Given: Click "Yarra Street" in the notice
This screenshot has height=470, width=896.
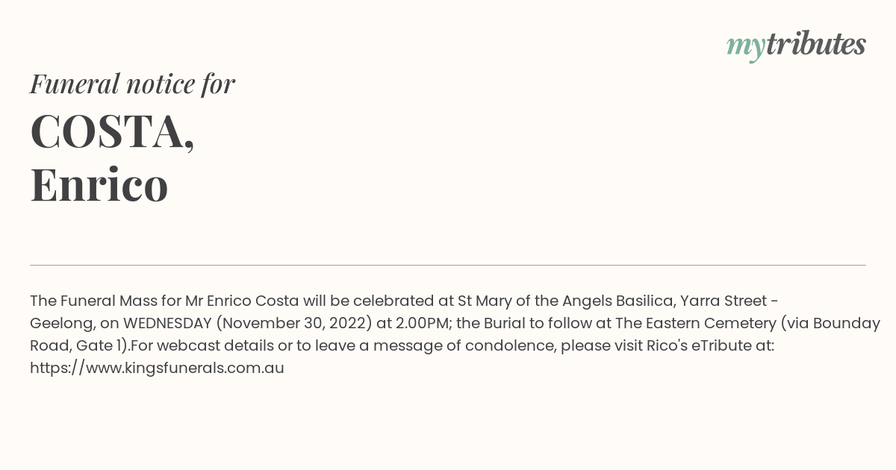Looking at the screenshot, I should [x=723, y=301].
